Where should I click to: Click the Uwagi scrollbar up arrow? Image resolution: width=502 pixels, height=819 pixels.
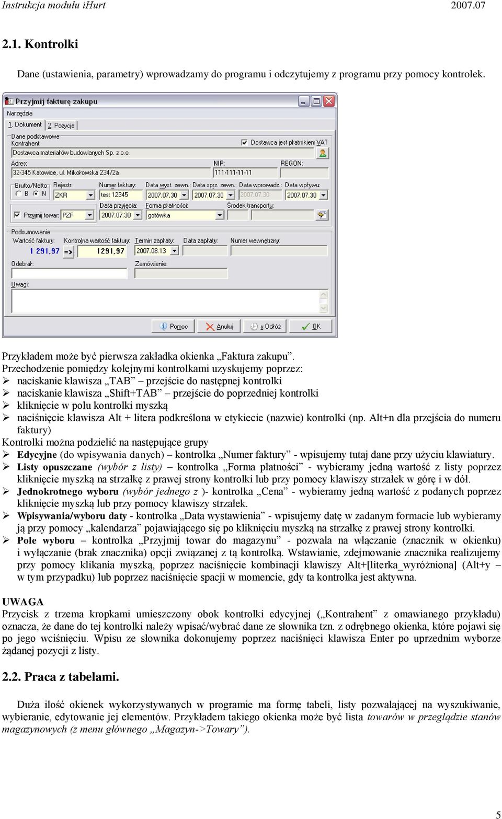point(324,294)
